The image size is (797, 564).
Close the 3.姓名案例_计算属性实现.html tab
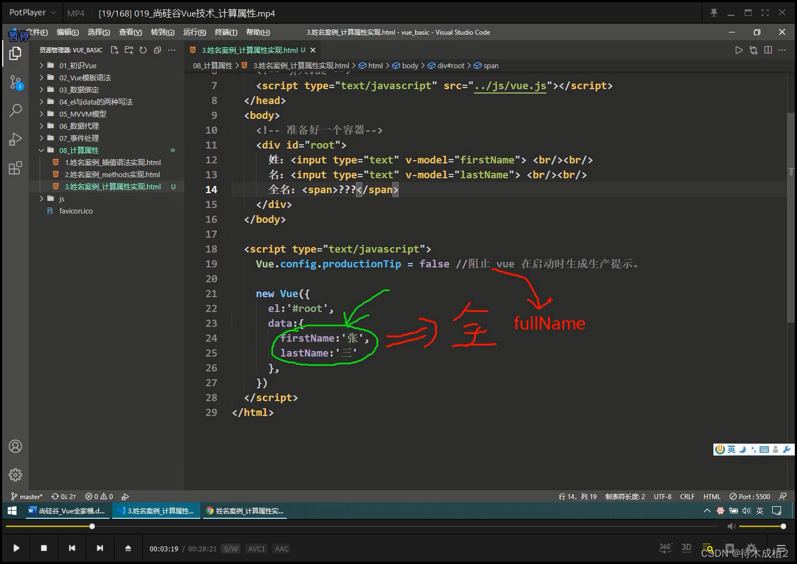(313, 50)
